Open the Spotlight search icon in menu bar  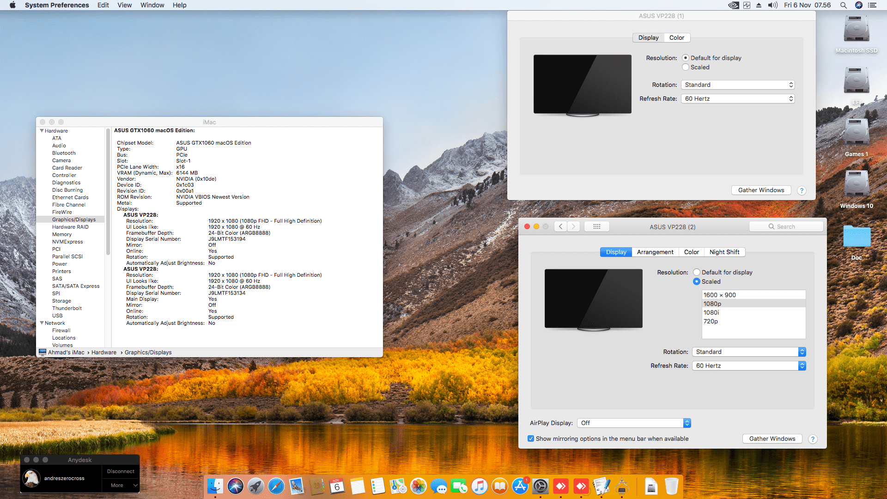tap(844, 5)
